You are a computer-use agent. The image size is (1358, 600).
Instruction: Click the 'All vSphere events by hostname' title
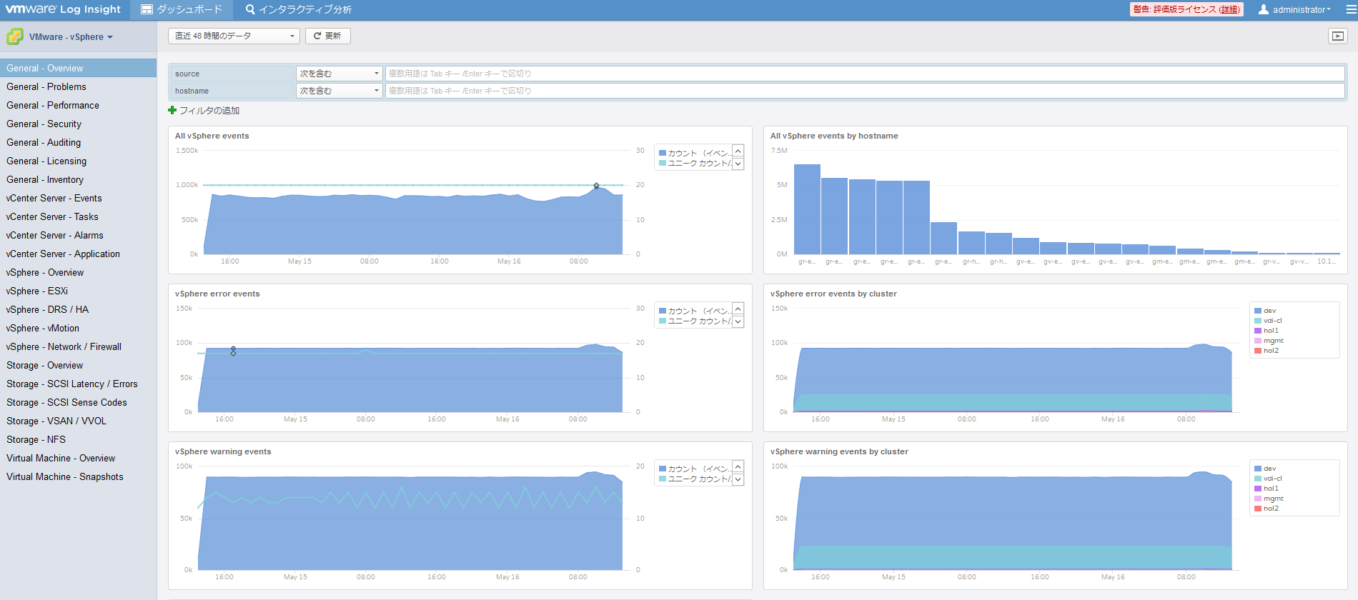[x=834, y=136]
